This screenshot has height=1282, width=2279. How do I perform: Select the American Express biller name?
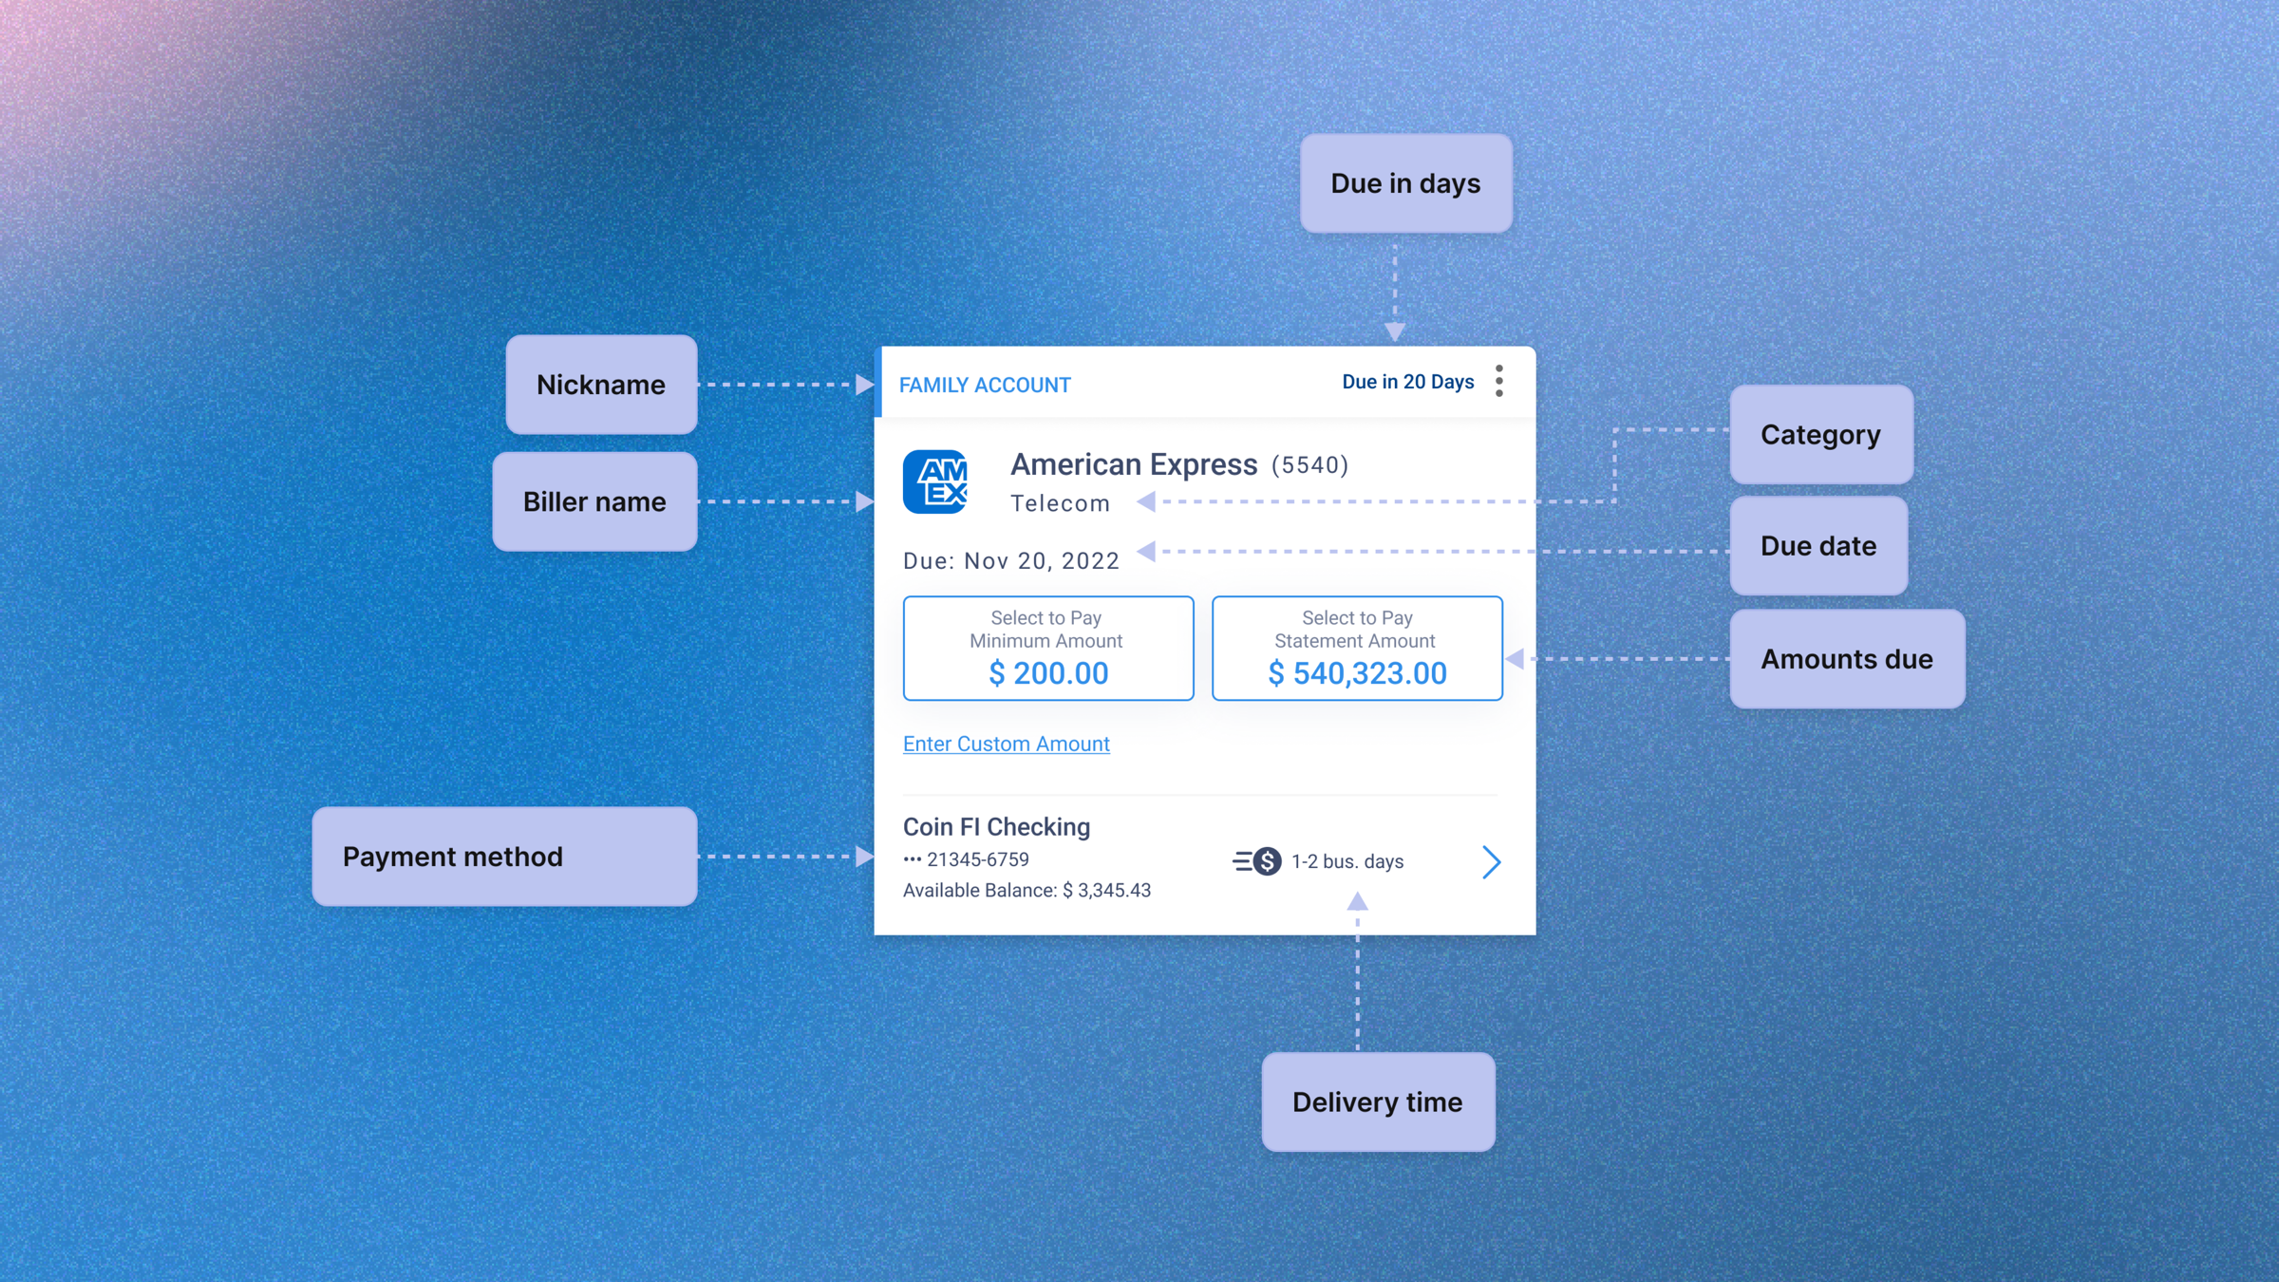(1134, 464)
